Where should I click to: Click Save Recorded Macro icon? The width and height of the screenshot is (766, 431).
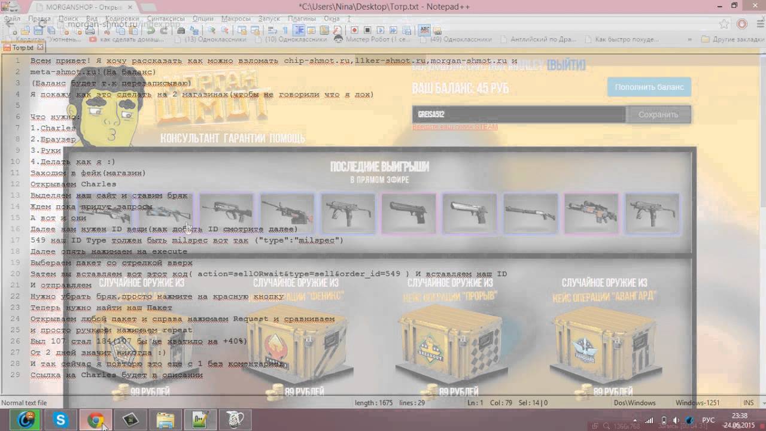406,30
